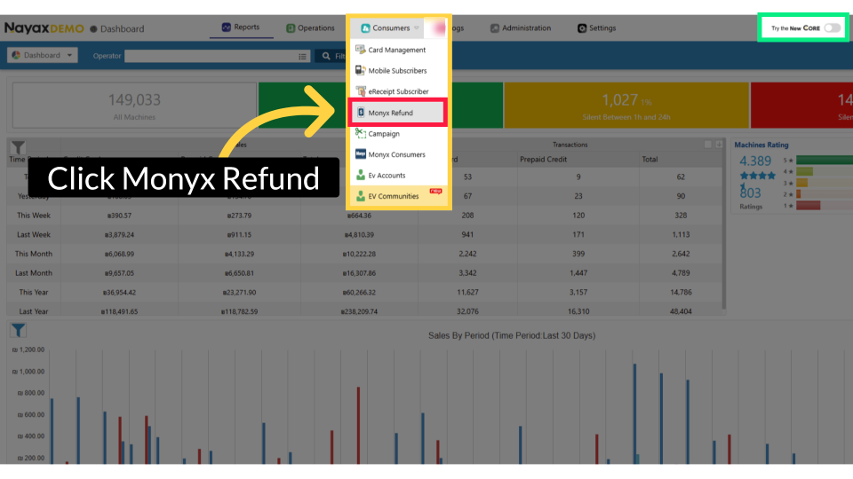Click the Silent Between 1h and 24h tile
Image resolution: width=853 pixels, height=479 pixels.
[x=626, y=106]
